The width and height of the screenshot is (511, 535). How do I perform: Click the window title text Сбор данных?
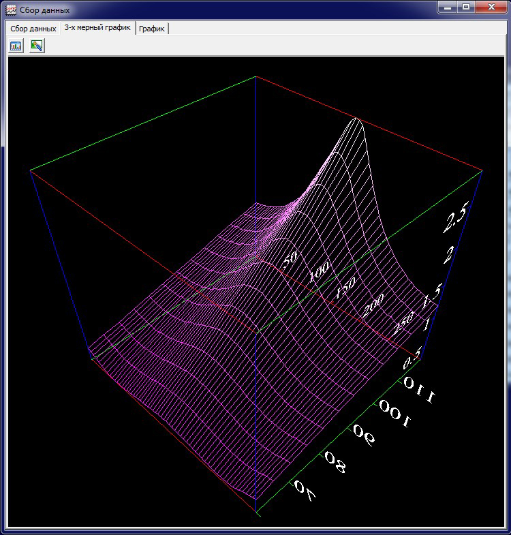tap(44, 11)
